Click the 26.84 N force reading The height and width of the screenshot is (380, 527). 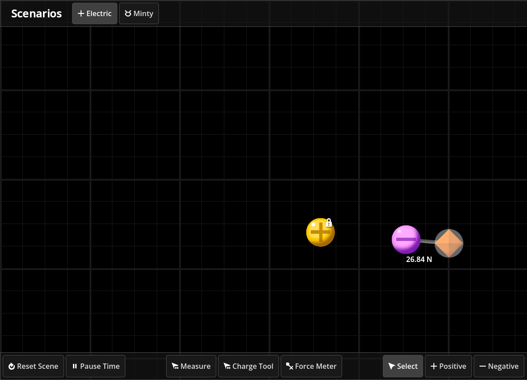419,259
